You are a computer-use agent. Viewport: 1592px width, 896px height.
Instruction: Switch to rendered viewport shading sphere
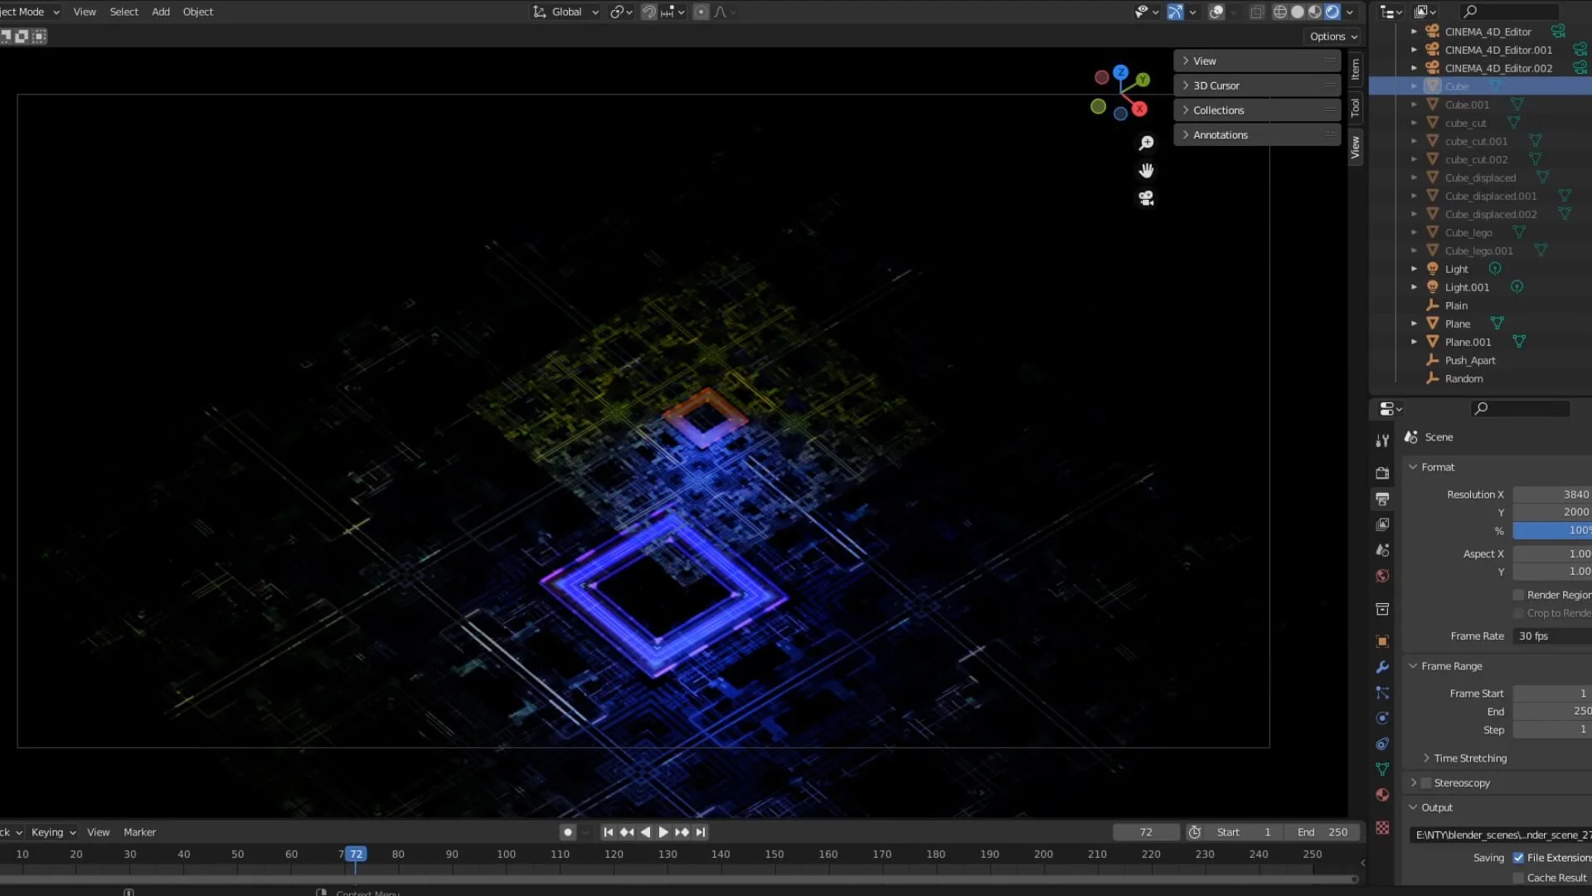pos(1332,12)
